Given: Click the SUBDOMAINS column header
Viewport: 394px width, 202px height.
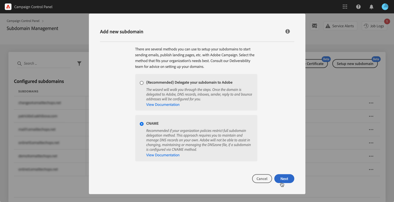Looking at the screenshot, I should 28,91.
